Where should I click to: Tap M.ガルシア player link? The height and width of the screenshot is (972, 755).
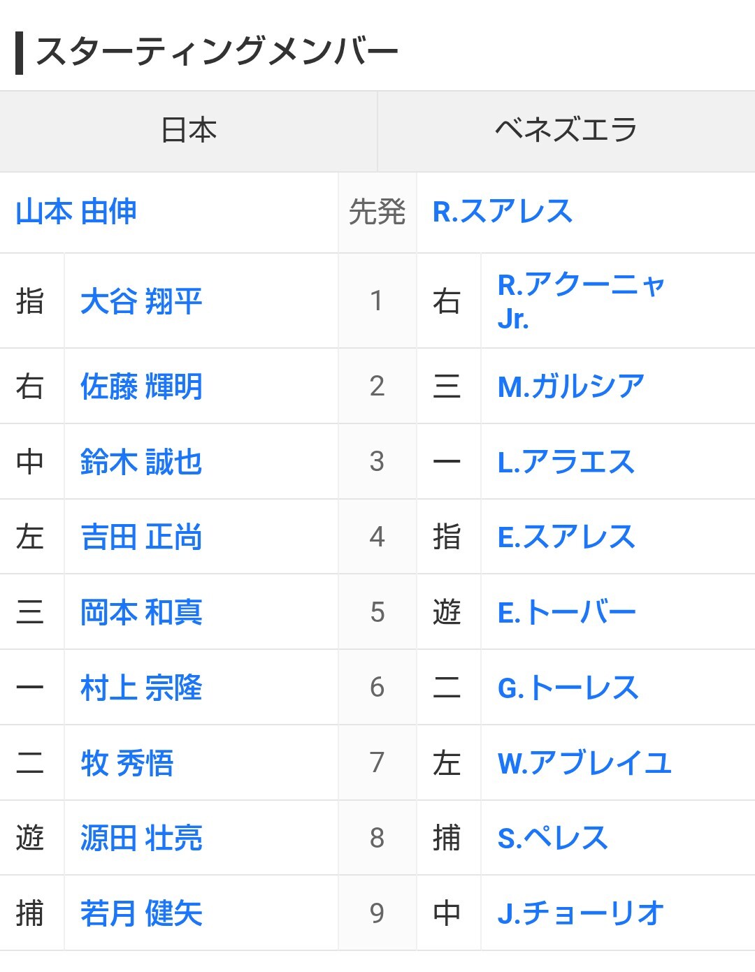pyautogui.click(x=570, y=386)
